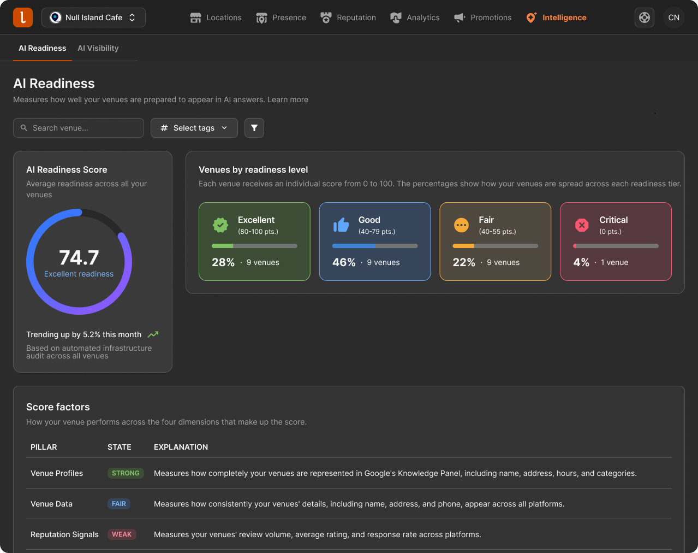Viewport: 698px width, 553px height.
Task: Click the orange app logo icon
Action: coord(23,17)
